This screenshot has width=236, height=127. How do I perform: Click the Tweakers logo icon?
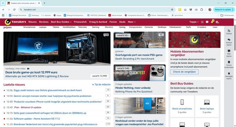8,22
